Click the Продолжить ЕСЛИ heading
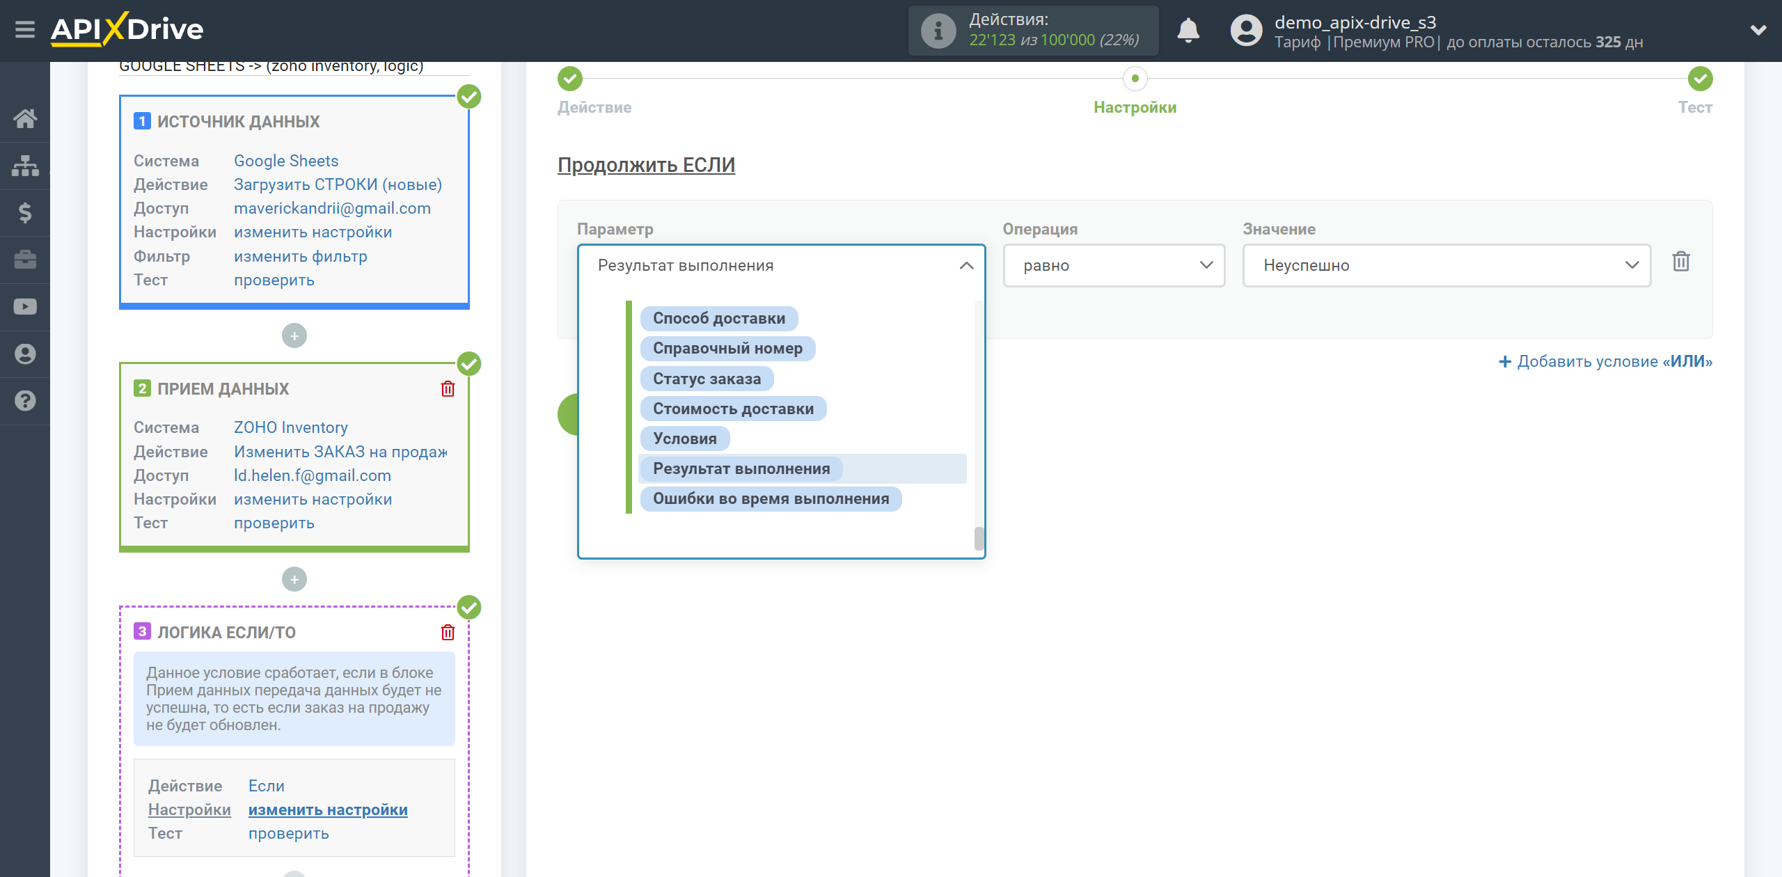 646,165
